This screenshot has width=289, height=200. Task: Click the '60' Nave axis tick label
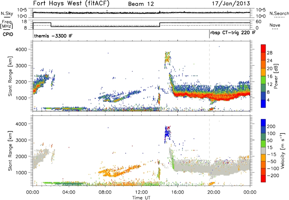tap(258, 22)
